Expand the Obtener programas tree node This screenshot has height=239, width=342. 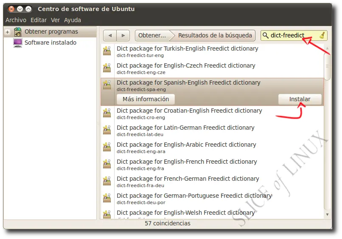point(7,32)
